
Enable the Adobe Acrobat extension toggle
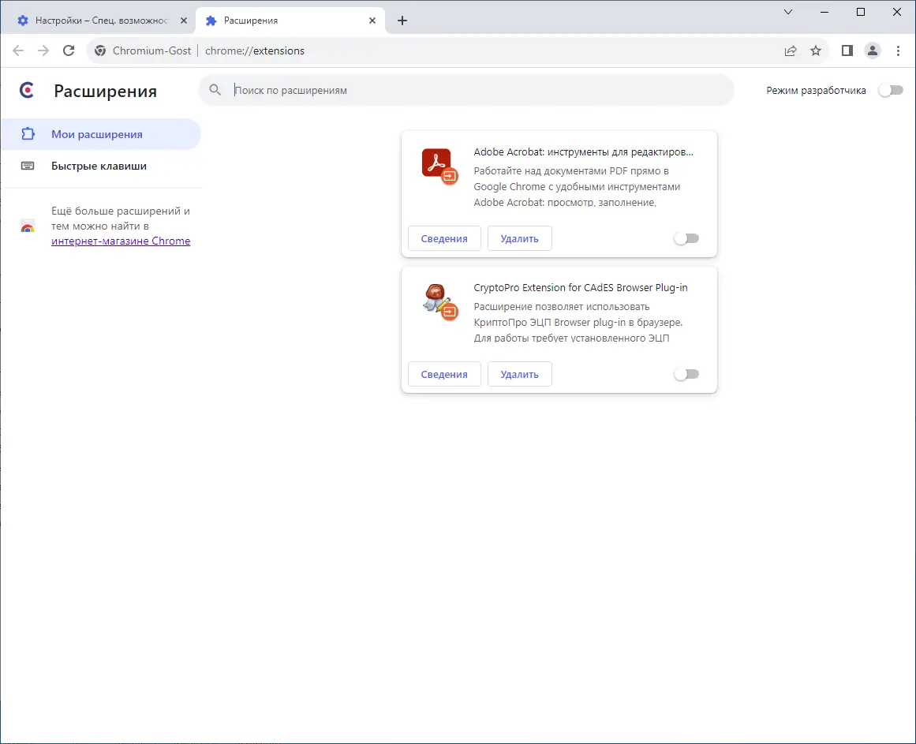(686, 238)
